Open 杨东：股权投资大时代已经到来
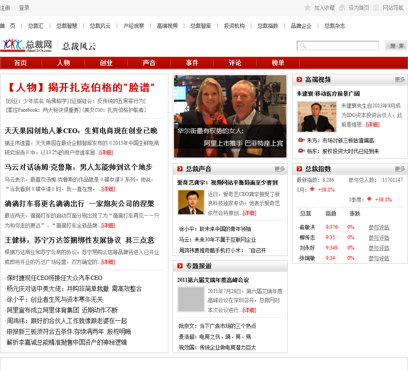Image resolution: width=408 pixels, height=371 pixels. (x=343, y=151)
